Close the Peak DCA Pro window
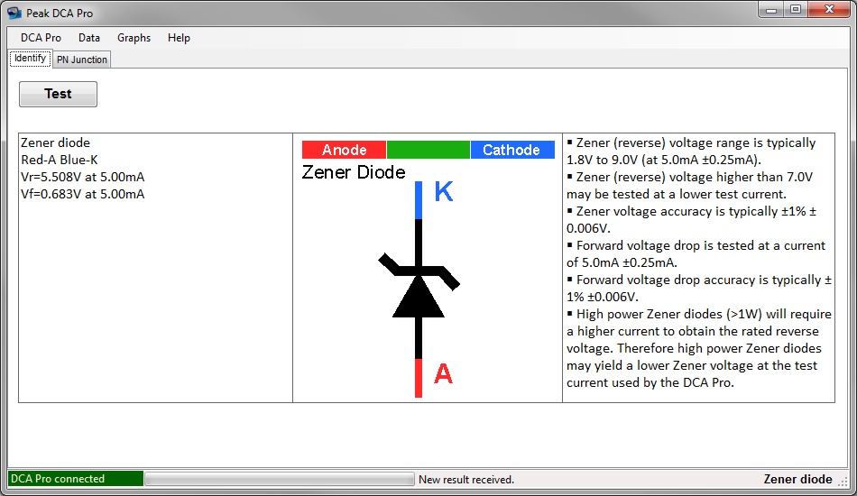 click(829, 10)
